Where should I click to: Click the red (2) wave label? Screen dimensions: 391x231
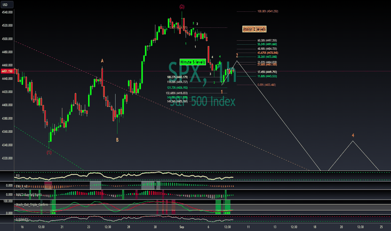(182, 7)
